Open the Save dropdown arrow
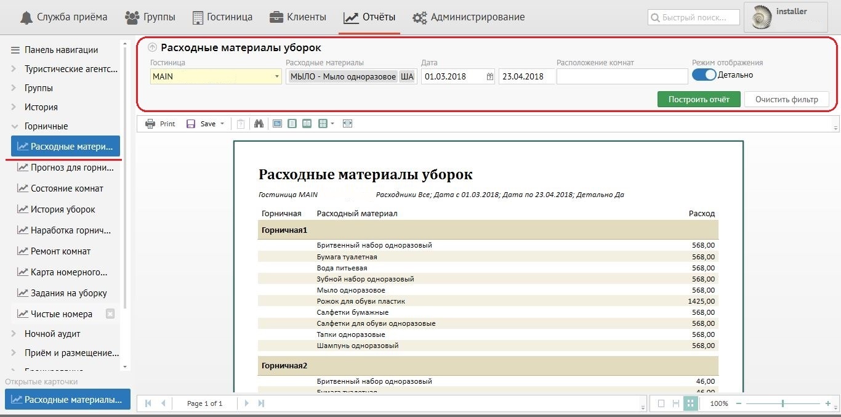 click(222, 124)
